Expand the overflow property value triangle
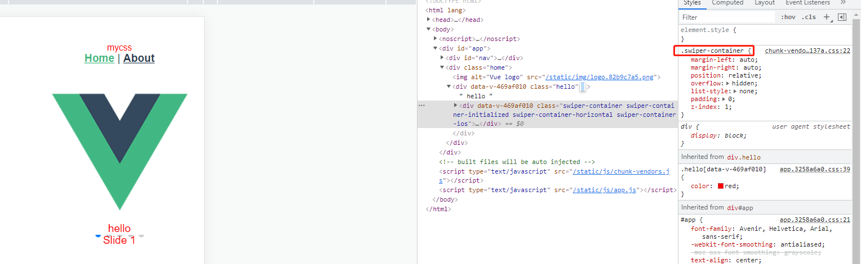Screen dimensions: 861x264 [728, 83]
